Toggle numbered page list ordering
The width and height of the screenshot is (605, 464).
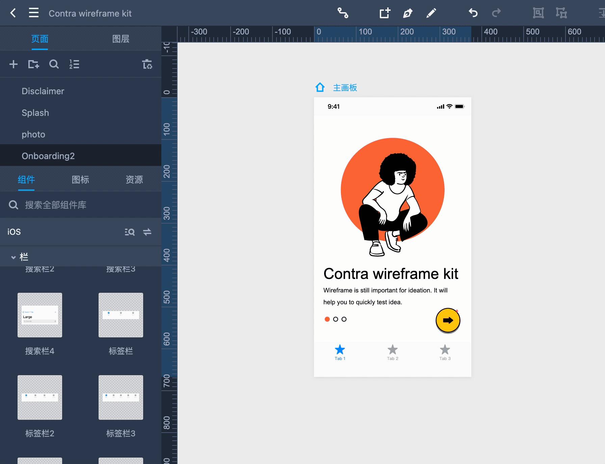pyautogui.click(x=74, y=64)
